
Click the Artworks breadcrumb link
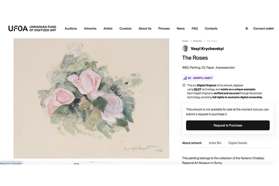197,41
